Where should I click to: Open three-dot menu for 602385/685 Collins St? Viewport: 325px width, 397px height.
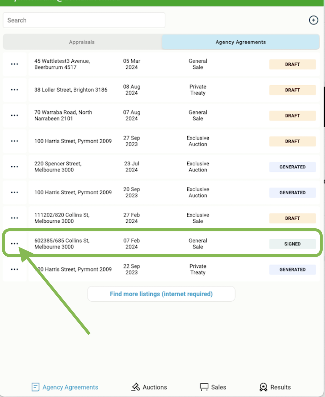[15, 244]
